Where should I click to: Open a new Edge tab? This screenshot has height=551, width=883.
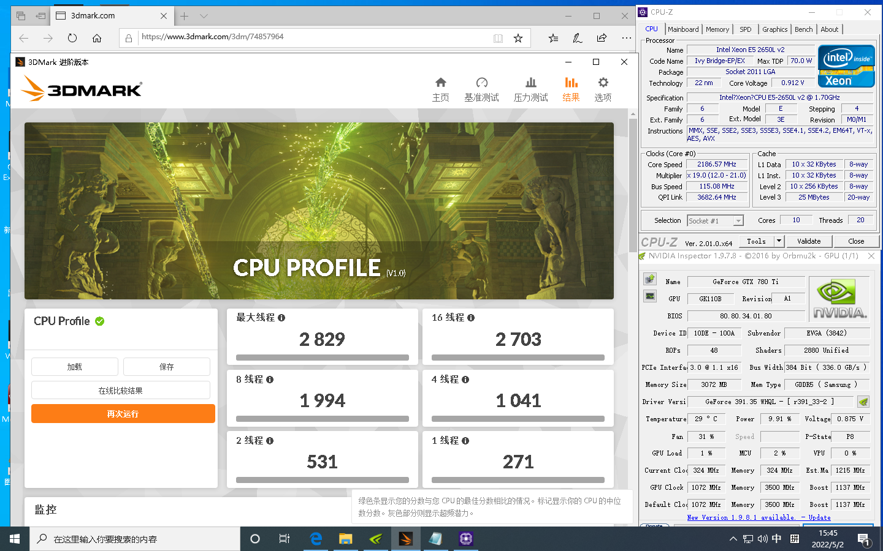[x=185, y=16]
